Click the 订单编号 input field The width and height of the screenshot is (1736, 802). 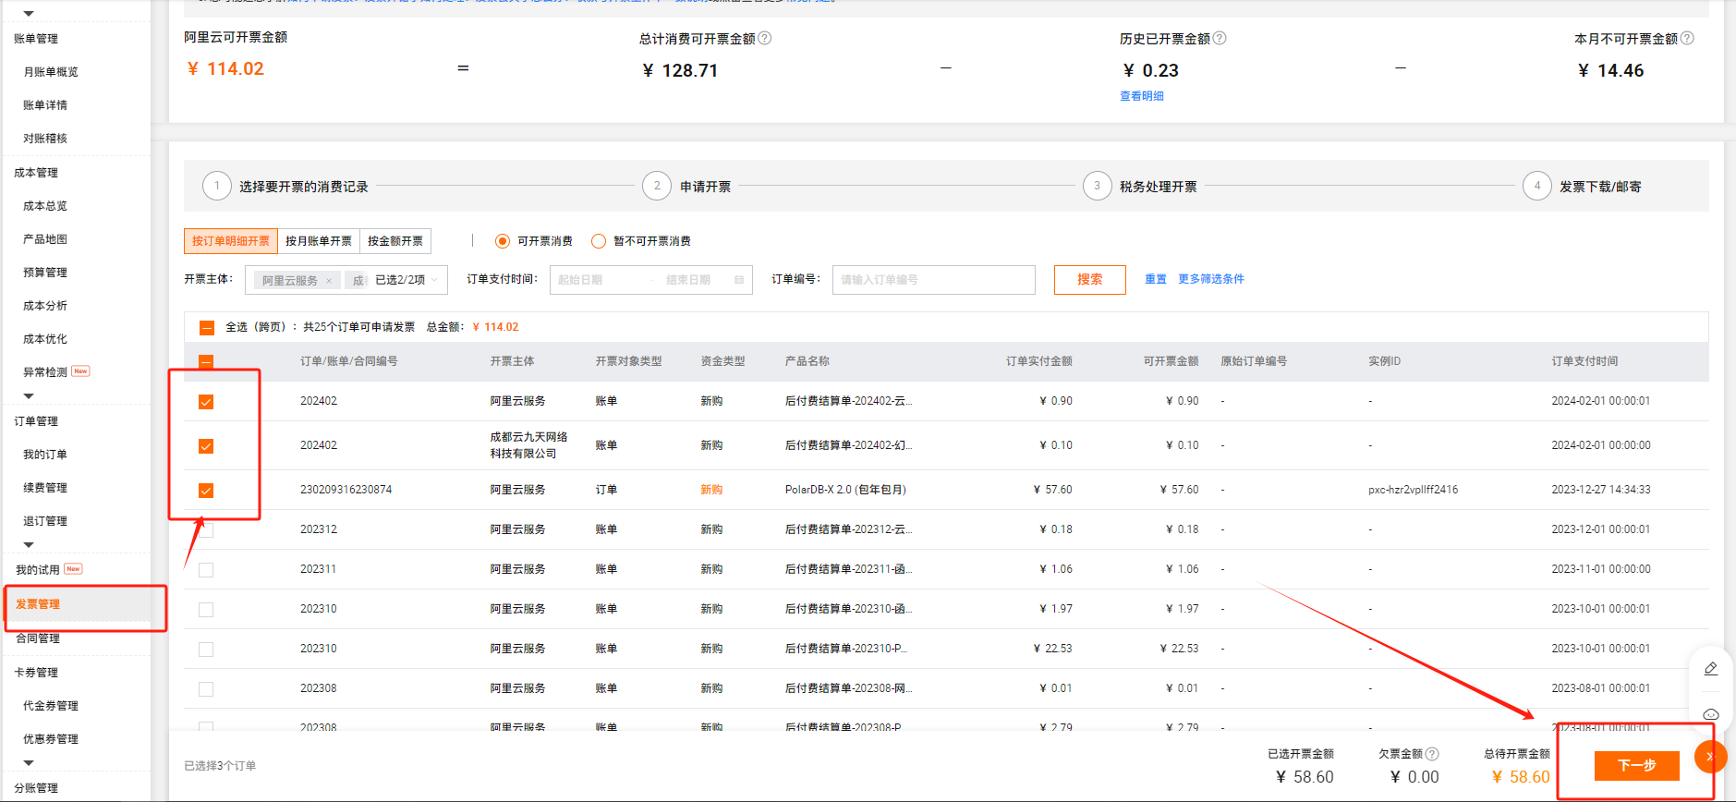[934, 280]
